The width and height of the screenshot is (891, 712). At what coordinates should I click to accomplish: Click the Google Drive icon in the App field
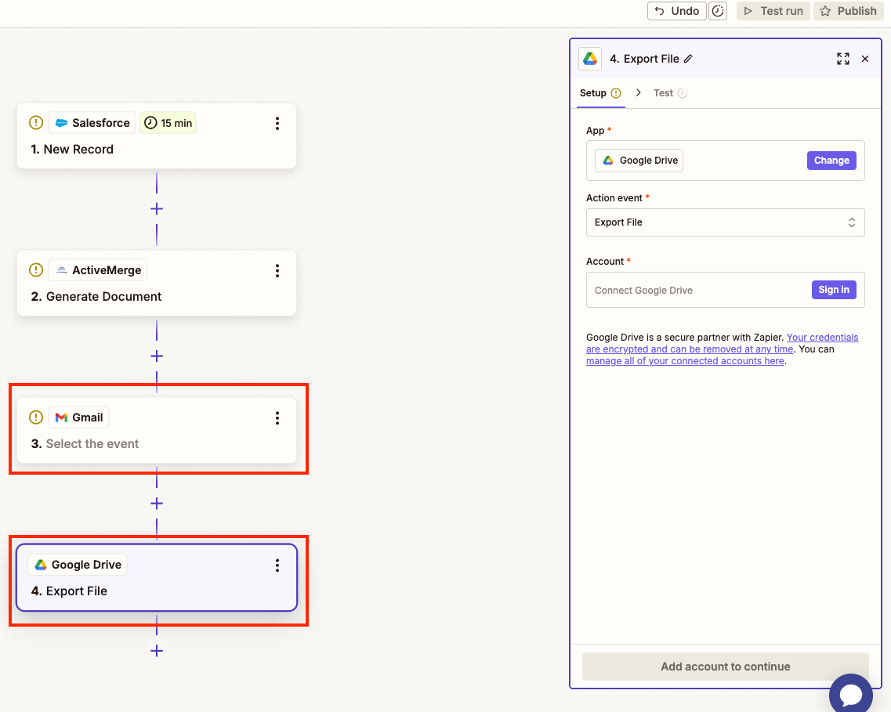610,160
